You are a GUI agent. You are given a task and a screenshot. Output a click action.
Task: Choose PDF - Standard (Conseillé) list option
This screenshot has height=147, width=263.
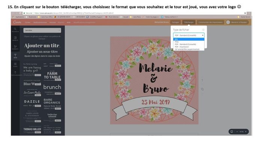189,44
